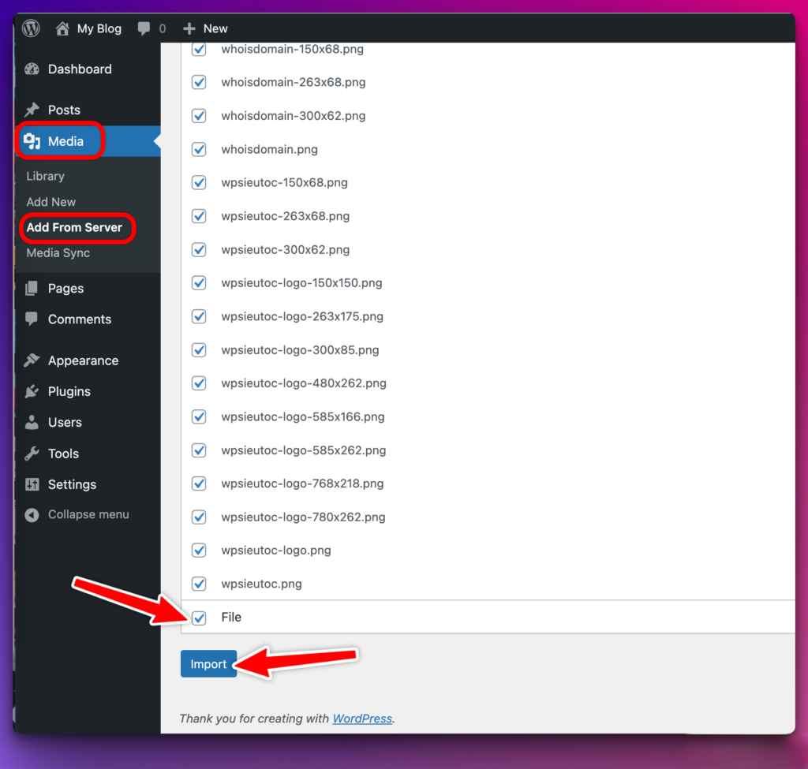The image size is (808, 769).
Task: Click the WordPress logo in admin bar
Action: click(x=31, y=28)
